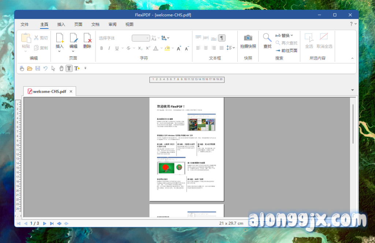The height and width of the screenshot is (243, 375).
Task: Click the Delete page icon
Action: [x=87, y=38]
